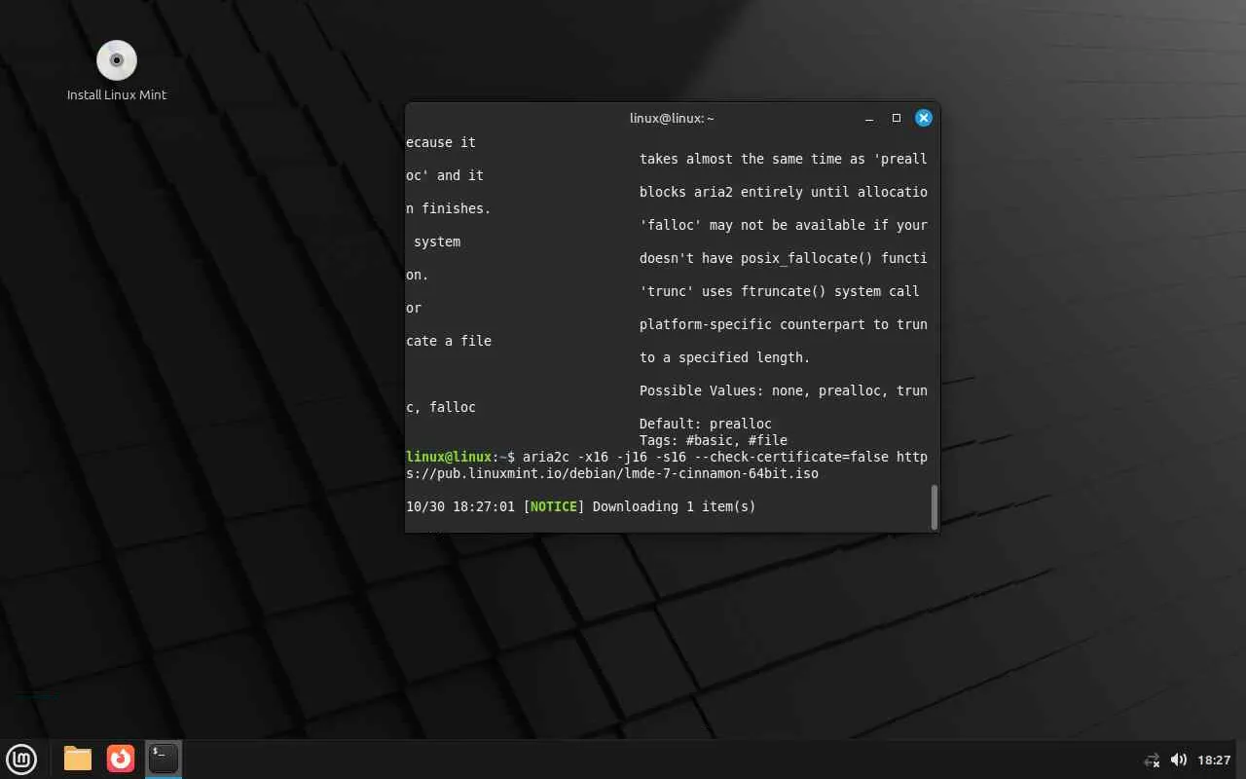Click the 'ecause it' wrapped text

441,142
